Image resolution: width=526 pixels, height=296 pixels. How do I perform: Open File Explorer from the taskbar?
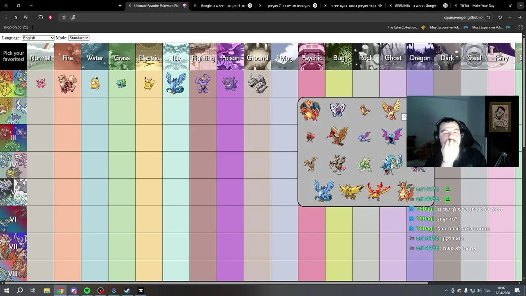coord(47,291)
